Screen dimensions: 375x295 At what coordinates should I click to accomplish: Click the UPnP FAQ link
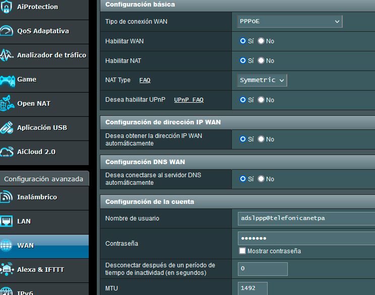coord(189,100)
